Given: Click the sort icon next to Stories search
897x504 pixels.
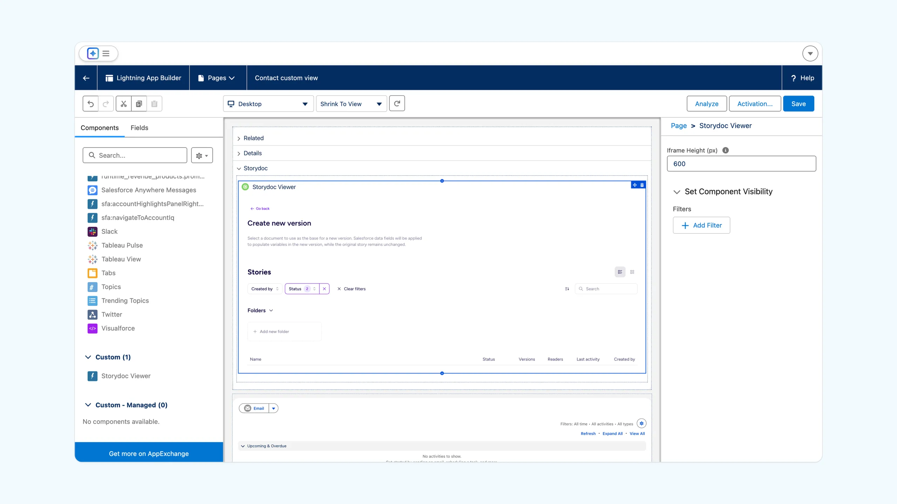Looking at the screenshot, I should [567, 289].
